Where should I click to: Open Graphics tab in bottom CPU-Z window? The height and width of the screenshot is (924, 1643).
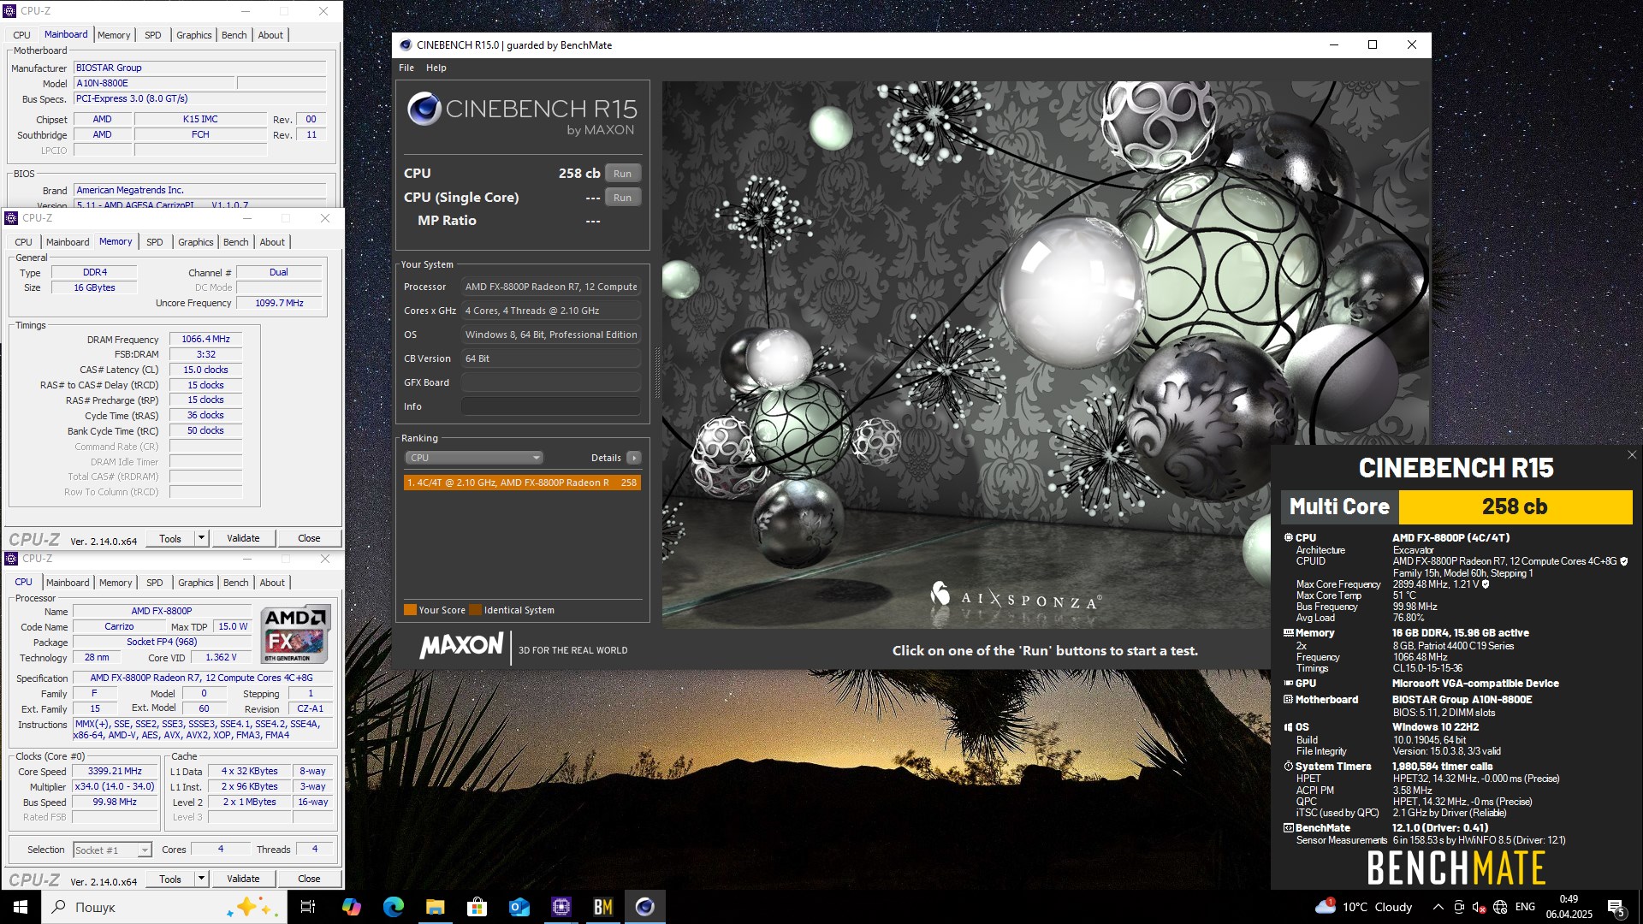(x=196, y=583)
